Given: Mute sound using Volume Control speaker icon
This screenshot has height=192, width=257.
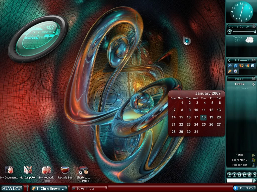Looking at the screenshot, I should [229, 32].
